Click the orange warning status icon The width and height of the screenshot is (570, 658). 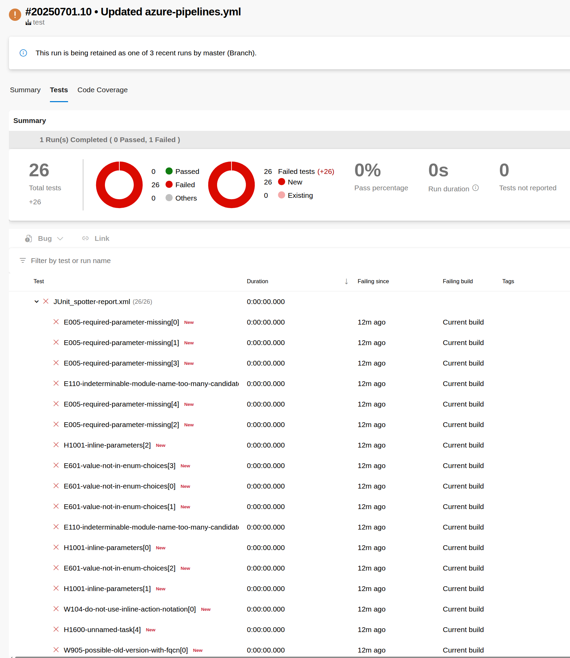click(15, 15)
